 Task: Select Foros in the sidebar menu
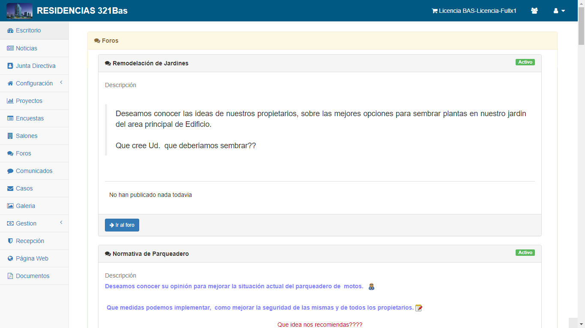pos(23,153)
